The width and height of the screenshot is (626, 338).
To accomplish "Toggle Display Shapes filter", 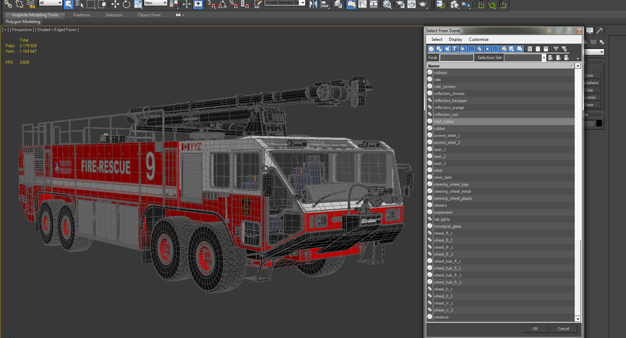I will 439,49.
